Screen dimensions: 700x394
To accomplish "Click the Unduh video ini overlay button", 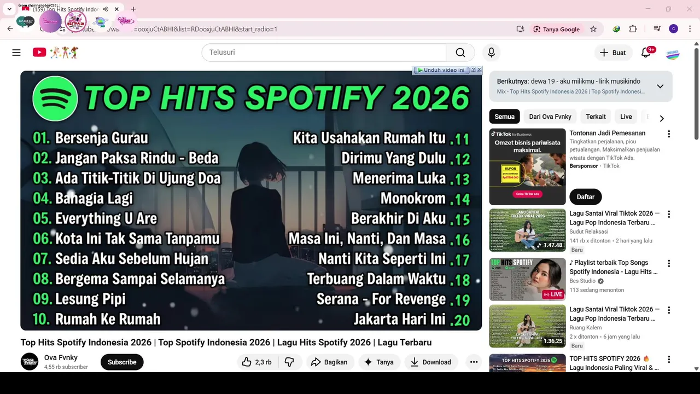I will [441, 70].
